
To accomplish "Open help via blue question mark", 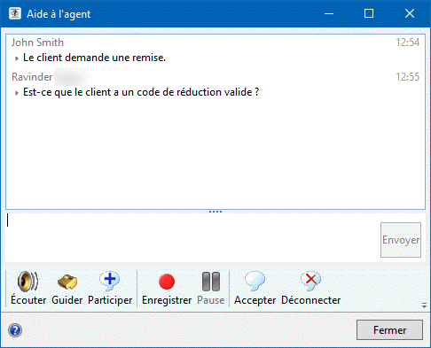I will [15, 330].
